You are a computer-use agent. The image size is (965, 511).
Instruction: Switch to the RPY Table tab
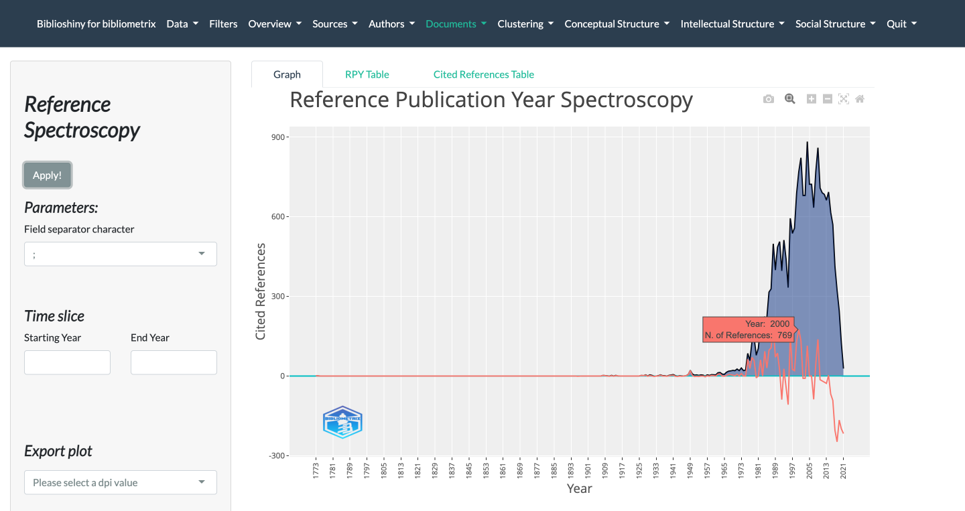click(367, 74)
